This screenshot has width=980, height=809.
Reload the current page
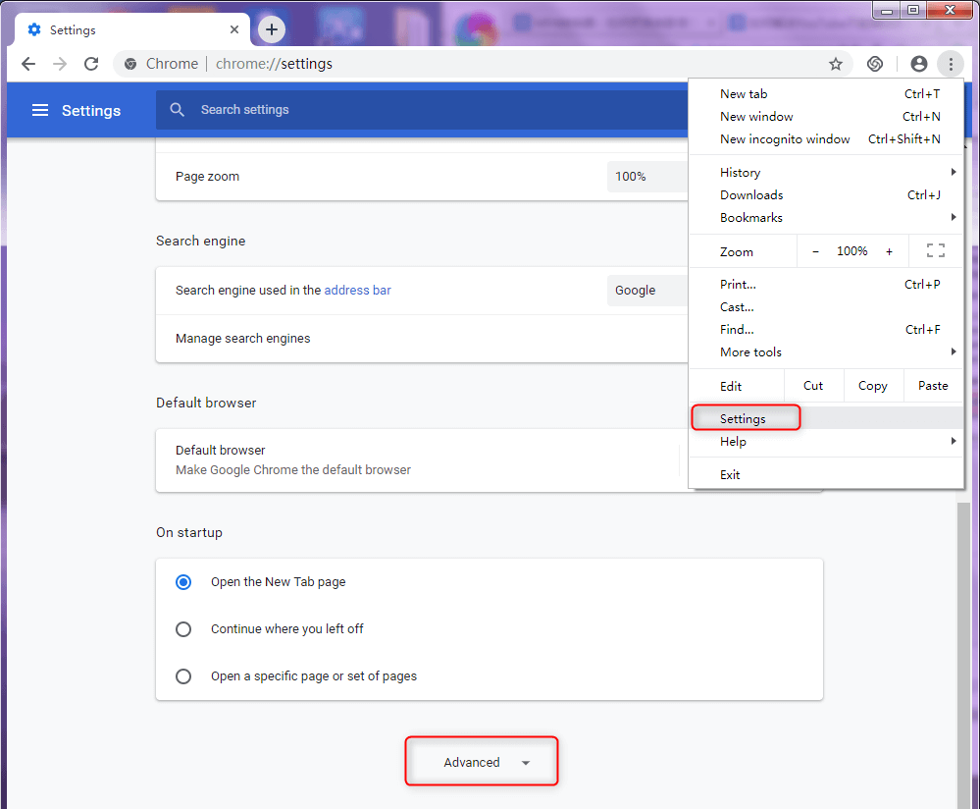click(91, 64)
